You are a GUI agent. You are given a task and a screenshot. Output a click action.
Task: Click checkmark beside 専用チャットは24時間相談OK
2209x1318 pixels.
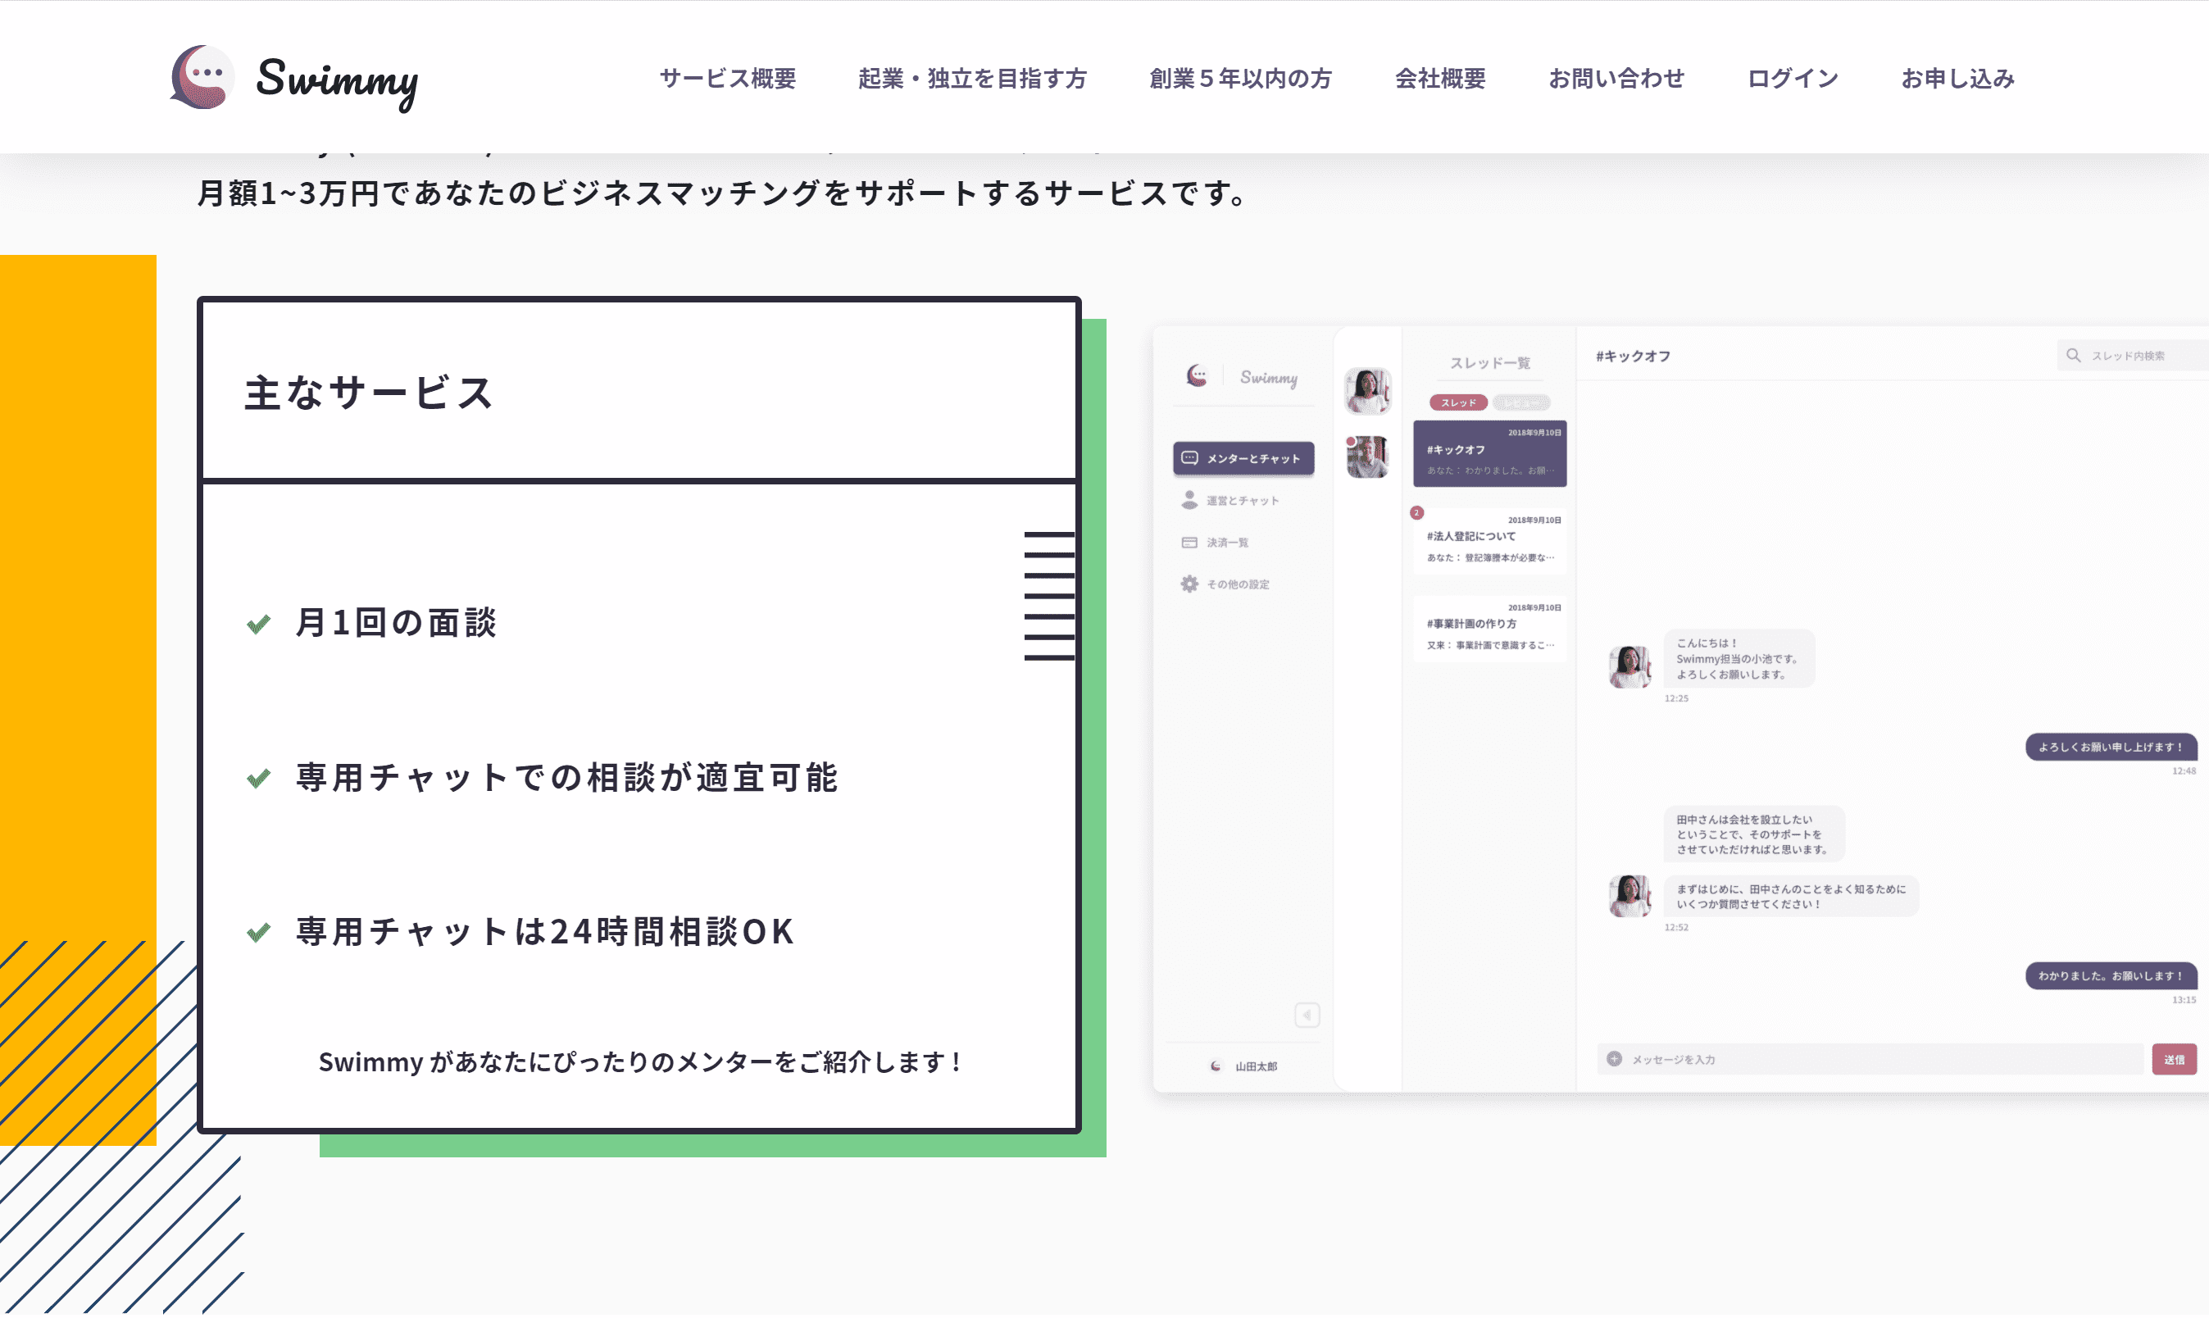(x=258, y=932)
